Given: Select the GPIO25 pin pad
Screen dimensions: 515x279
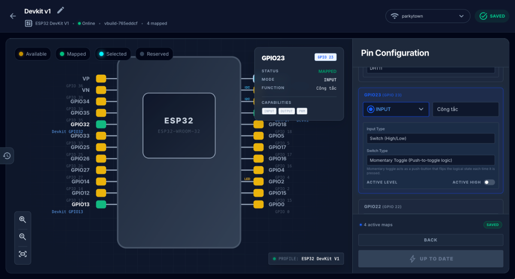Looking at the screenshot, I should coord(101,147).
